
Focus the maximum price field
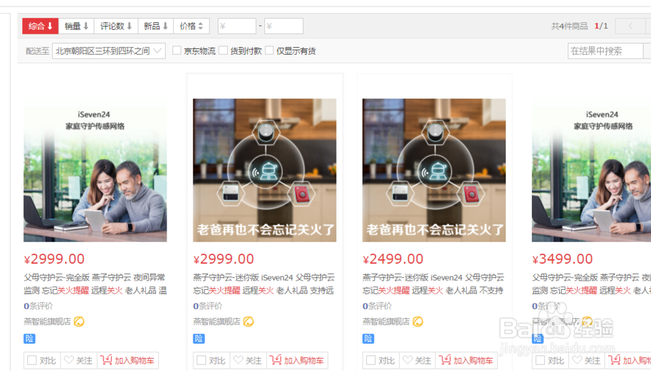(x=284, y=26)
